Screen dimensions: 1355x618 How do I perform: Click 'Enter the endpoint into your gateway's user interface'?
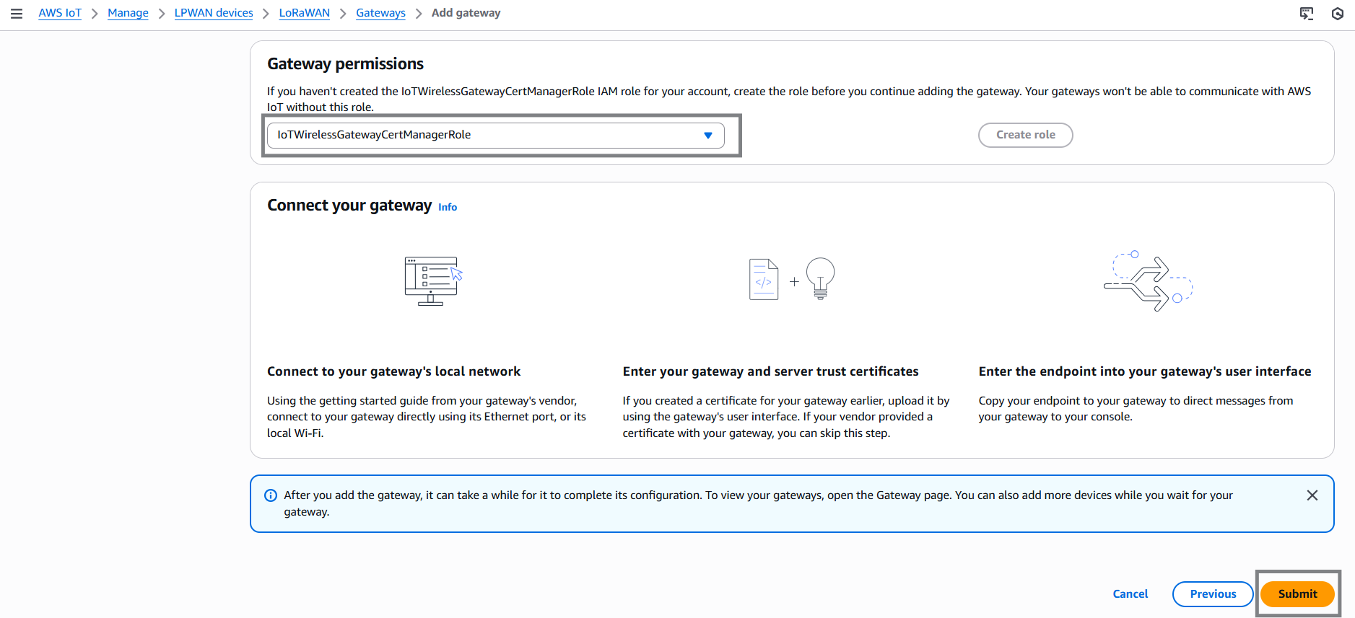click(1145, 371)
